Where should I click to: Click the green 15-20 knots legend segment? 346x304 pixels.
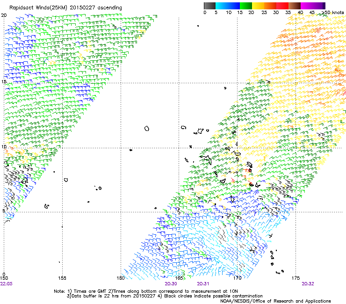pos(246,6)
